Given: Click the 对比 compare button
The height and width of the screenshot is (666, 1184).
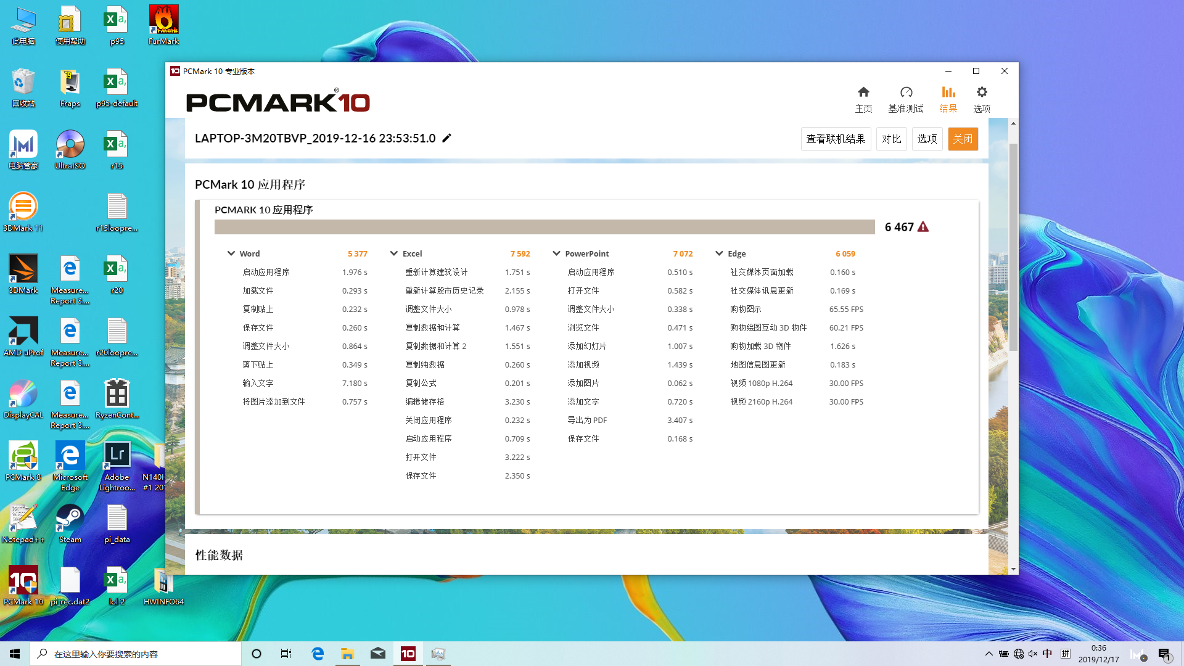Looking at the screenshot, I should pos(892,139).
